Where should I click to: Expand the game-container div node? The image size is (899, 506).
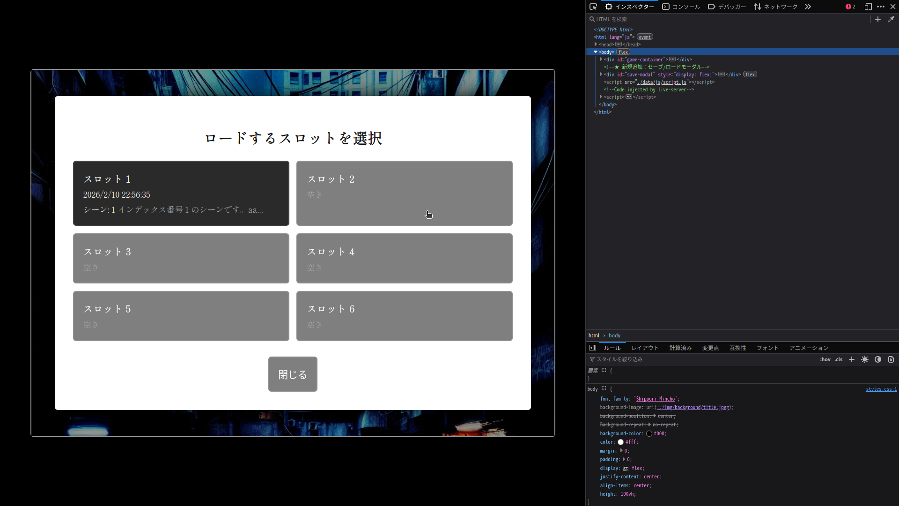tap(601, 60)
